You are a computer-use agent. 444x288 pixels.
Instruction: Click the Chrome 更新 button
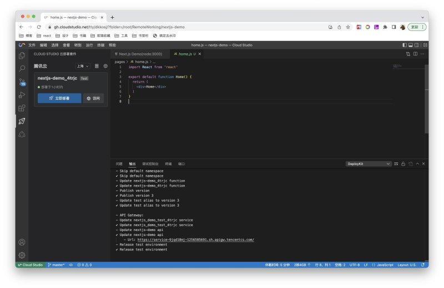[417, 27]
